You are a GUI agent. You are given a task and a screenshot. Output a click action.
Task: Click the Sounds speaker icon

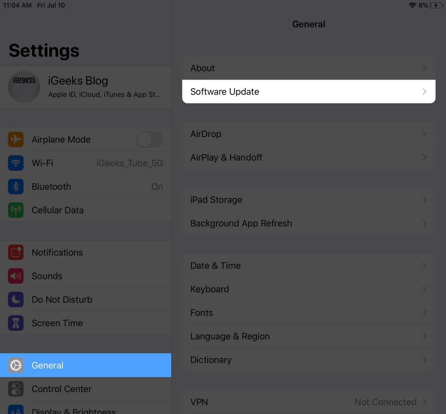tap(16, 276)
